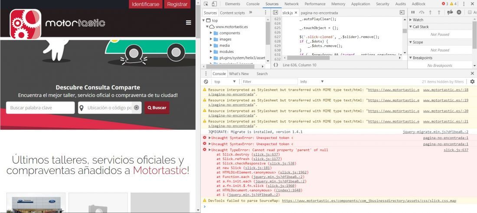Open the slick.css.map URL link
The height and width of the screenshot is (213, 477).
coord(369,201)
